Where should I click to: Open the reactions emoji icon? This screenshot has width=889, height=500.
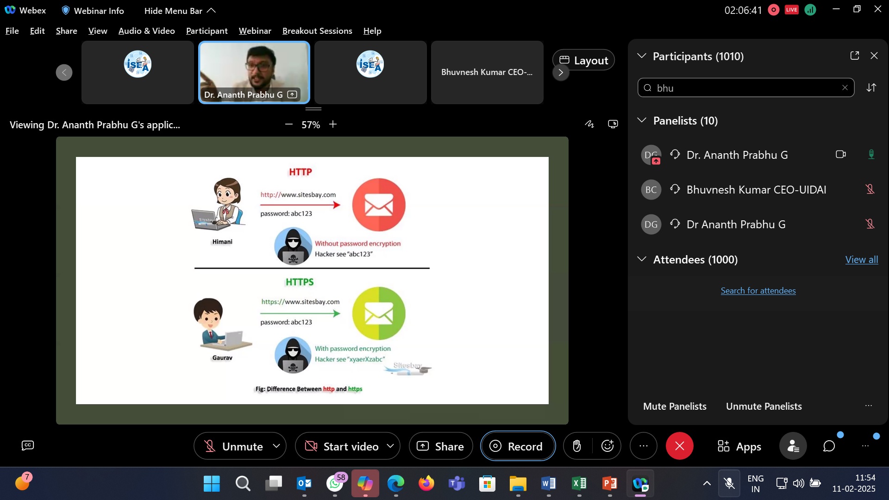click(x=607, y=446)
